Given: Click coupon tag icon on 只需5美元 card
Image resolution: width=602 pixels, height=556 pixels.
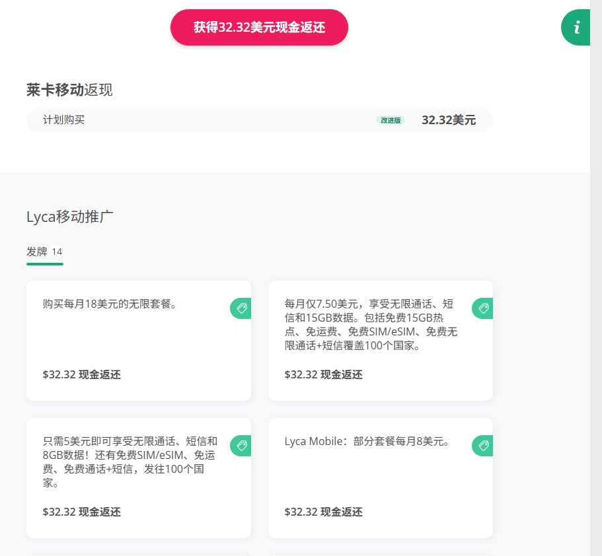Looking at the screenshot, I should point(241,446).
